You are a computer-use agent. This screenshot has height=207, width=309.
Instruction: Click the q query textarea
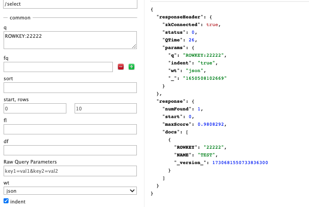(x=70, y=40)
